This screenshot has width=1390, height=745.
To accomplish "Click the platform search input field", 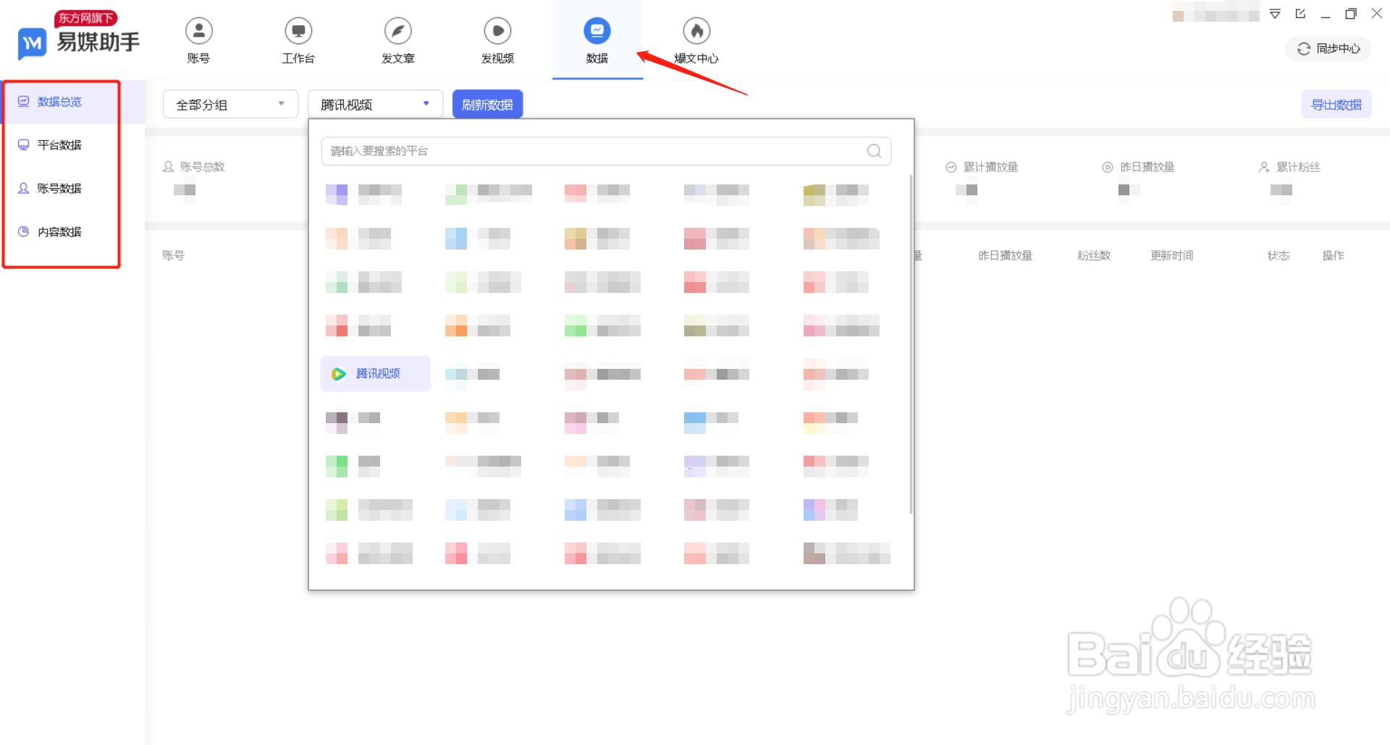I will [579, 151].
